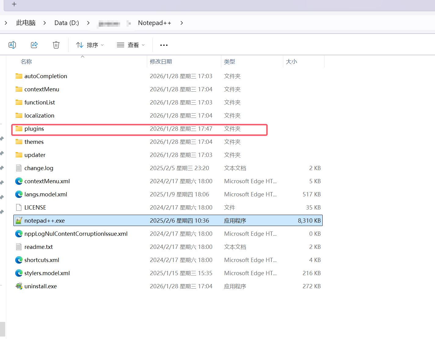Click the readme.txt file icon
Image resolution: width=435 pixels, height=339 pixels.
click(x=19, y=247)
